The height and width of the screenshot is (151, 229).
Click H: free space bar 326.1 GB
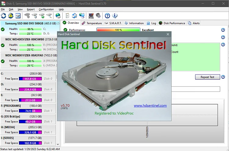coord(30,132)
